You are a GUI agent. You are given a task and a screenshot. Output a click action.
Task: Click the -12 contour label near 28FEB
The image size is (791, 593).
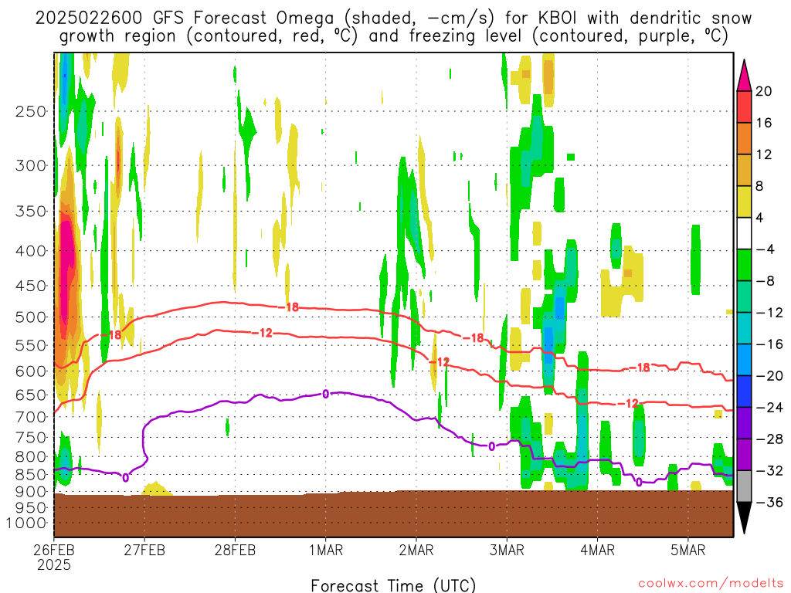[x=262, y=333]
